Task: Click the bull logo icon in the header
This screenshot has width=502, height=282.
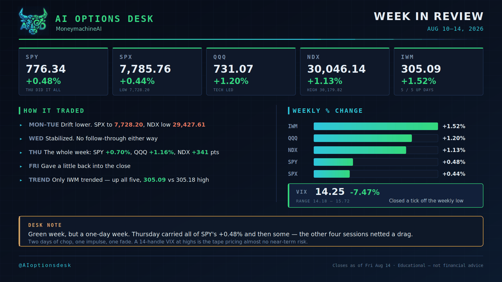Action: [x=33, y=21]
